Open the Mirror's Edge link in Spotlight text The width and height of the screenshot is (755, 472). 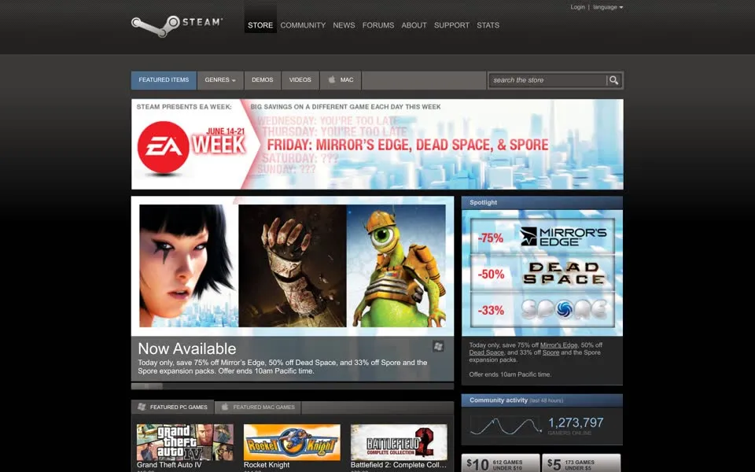[558, 345]
